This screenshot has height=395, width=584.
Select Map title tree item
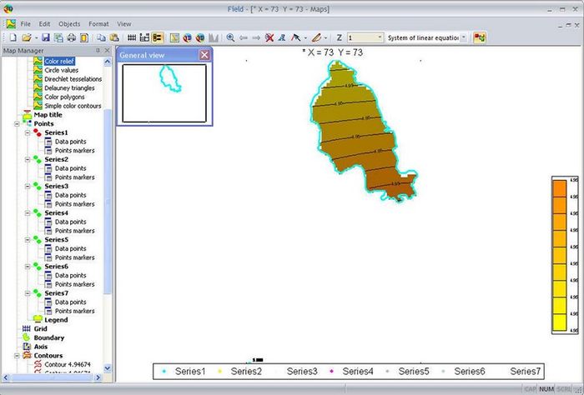(48, 114)
